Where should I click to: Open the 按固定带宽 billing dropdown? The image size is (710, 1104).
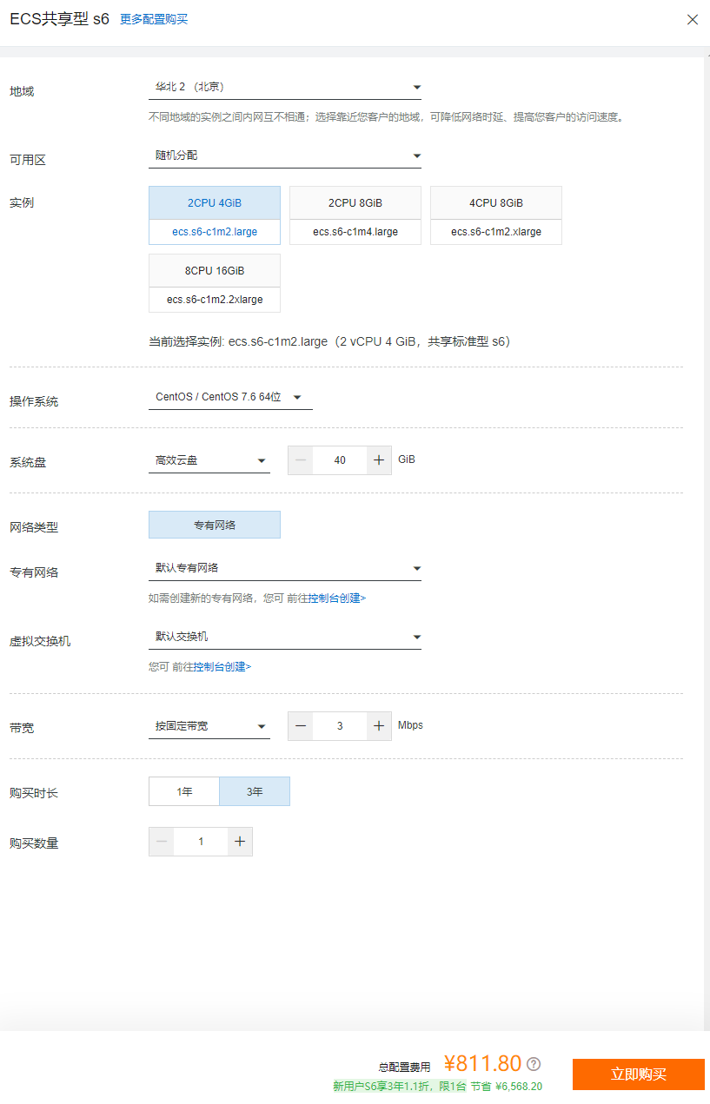(x=209, y=726)
